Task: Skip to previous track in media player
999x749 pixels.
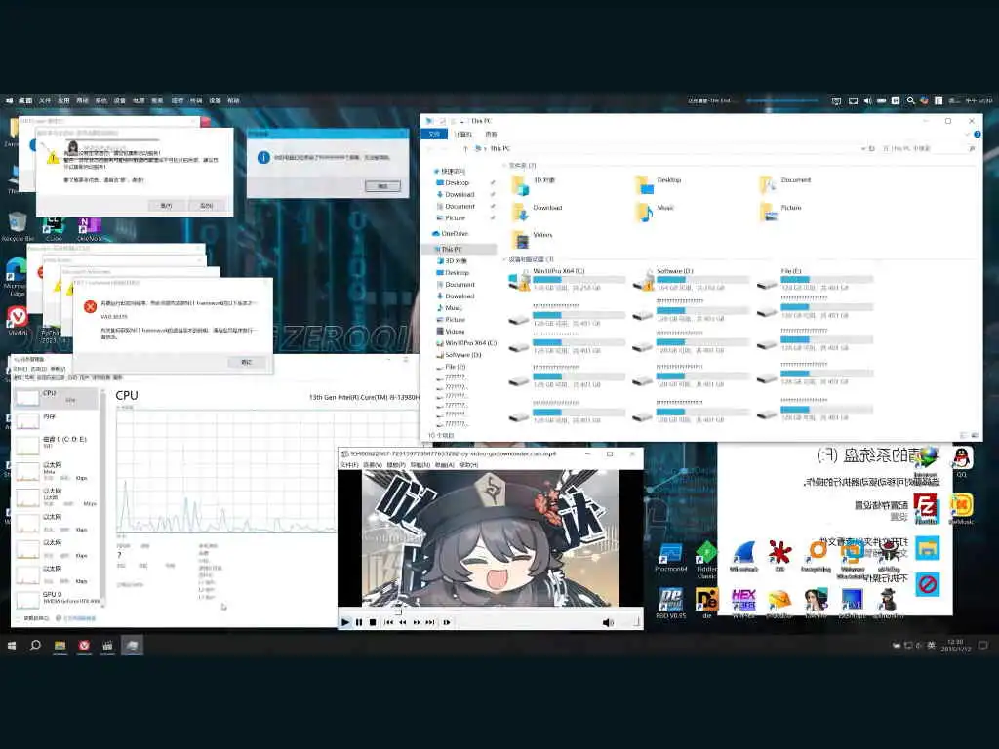Action: [x=388, y=622]
